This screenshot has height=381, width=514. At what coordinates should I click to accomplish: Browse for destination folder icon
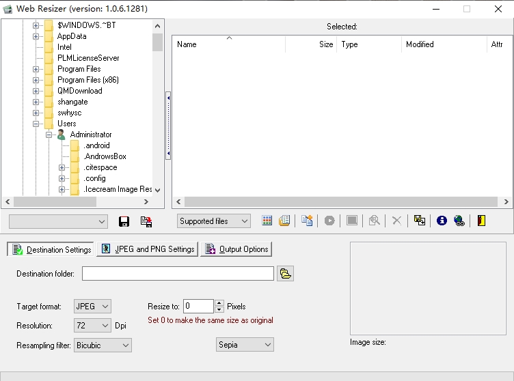pyautogui.click(x=286, y=274)
